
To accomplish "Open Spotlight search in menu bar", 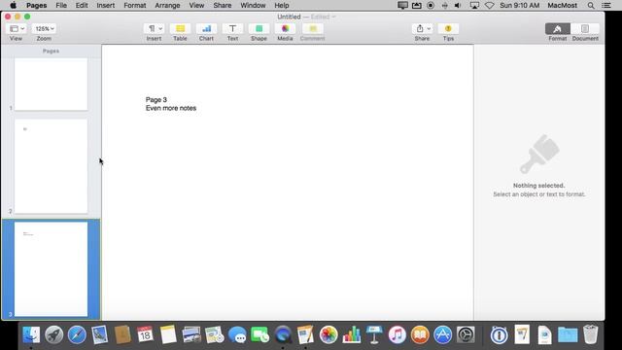I will 591,5.
